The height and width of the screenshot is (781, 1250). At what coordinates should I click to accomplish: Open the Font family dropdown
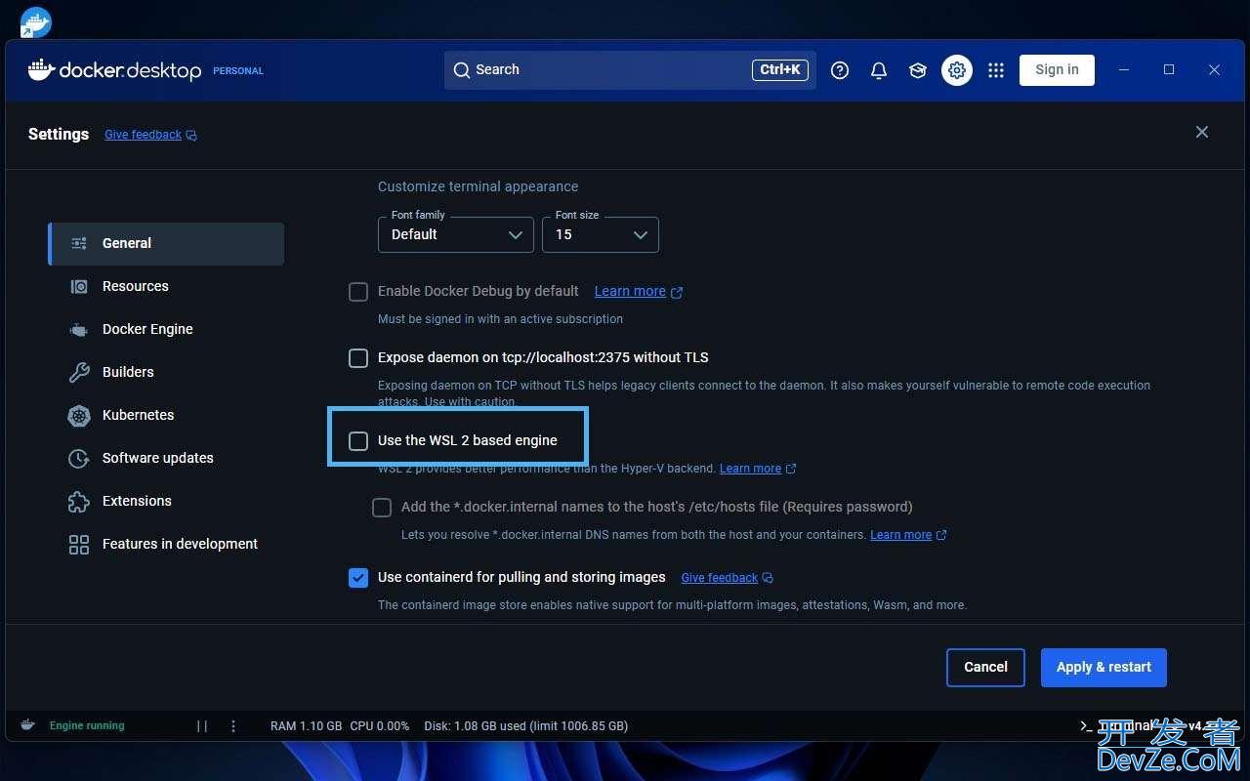[456, 234]
